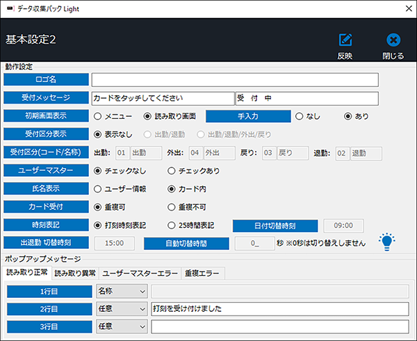Screen dimensions: 417x341
Task: Switch to ユーザーマスターエラー tab
Action: [140, 273]
